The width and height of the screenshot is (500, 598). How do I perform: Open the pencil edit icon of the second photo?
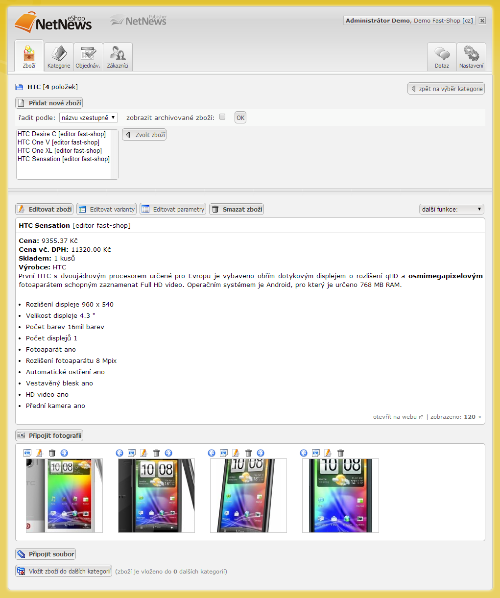pyautogui.click(x=143, y=453)
